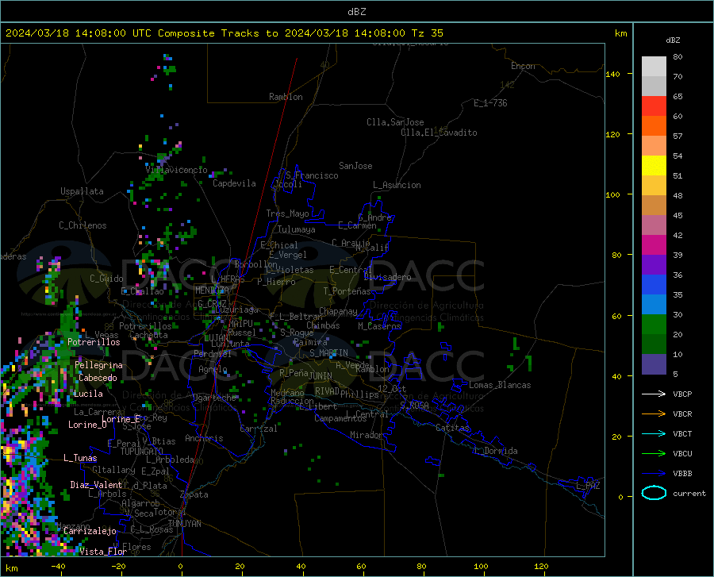714x577 pixels.
Task: Click the S_MARTIN map label
Action: pyautogui.click(x=328, y=353)
